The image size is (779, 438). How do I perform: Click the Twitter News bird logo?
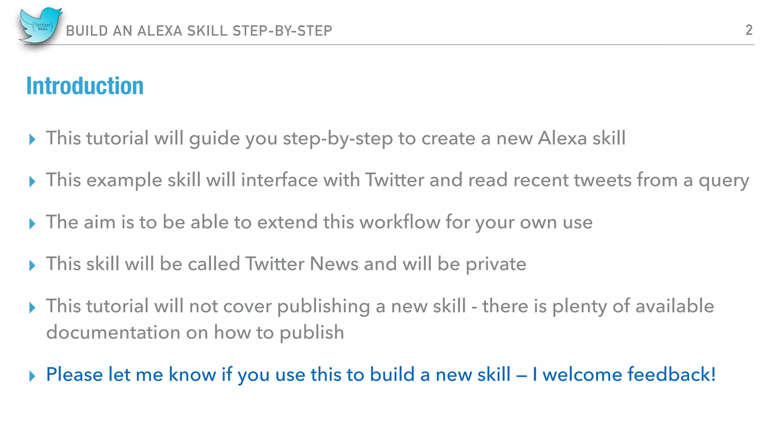pos(40,26)
